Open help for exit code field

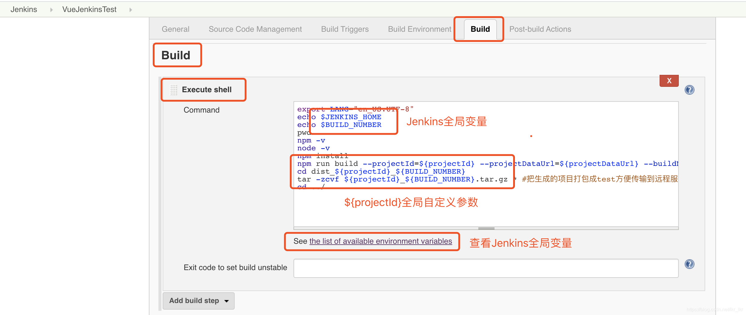[689, 264]
